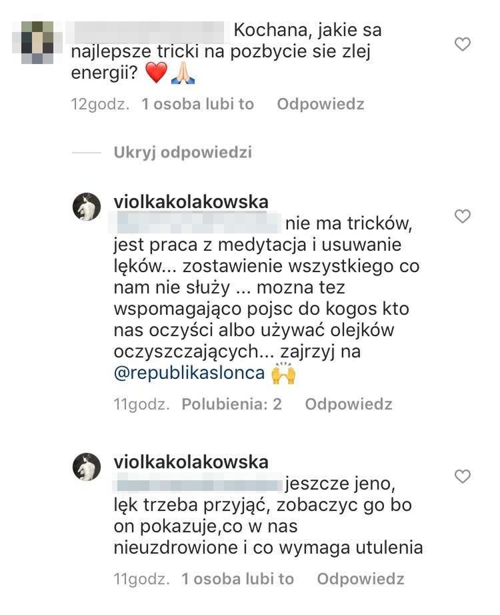Tap the heart beside the "nie ma tricków" reply
The height and width of the screenshot is (615, 500).
click(x=462, y=216)
